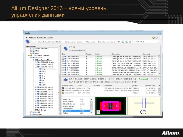Click the blue vault chip icon near breadcrumb
This screenshot has width=183, height=137.
click(x=27, y=41)
